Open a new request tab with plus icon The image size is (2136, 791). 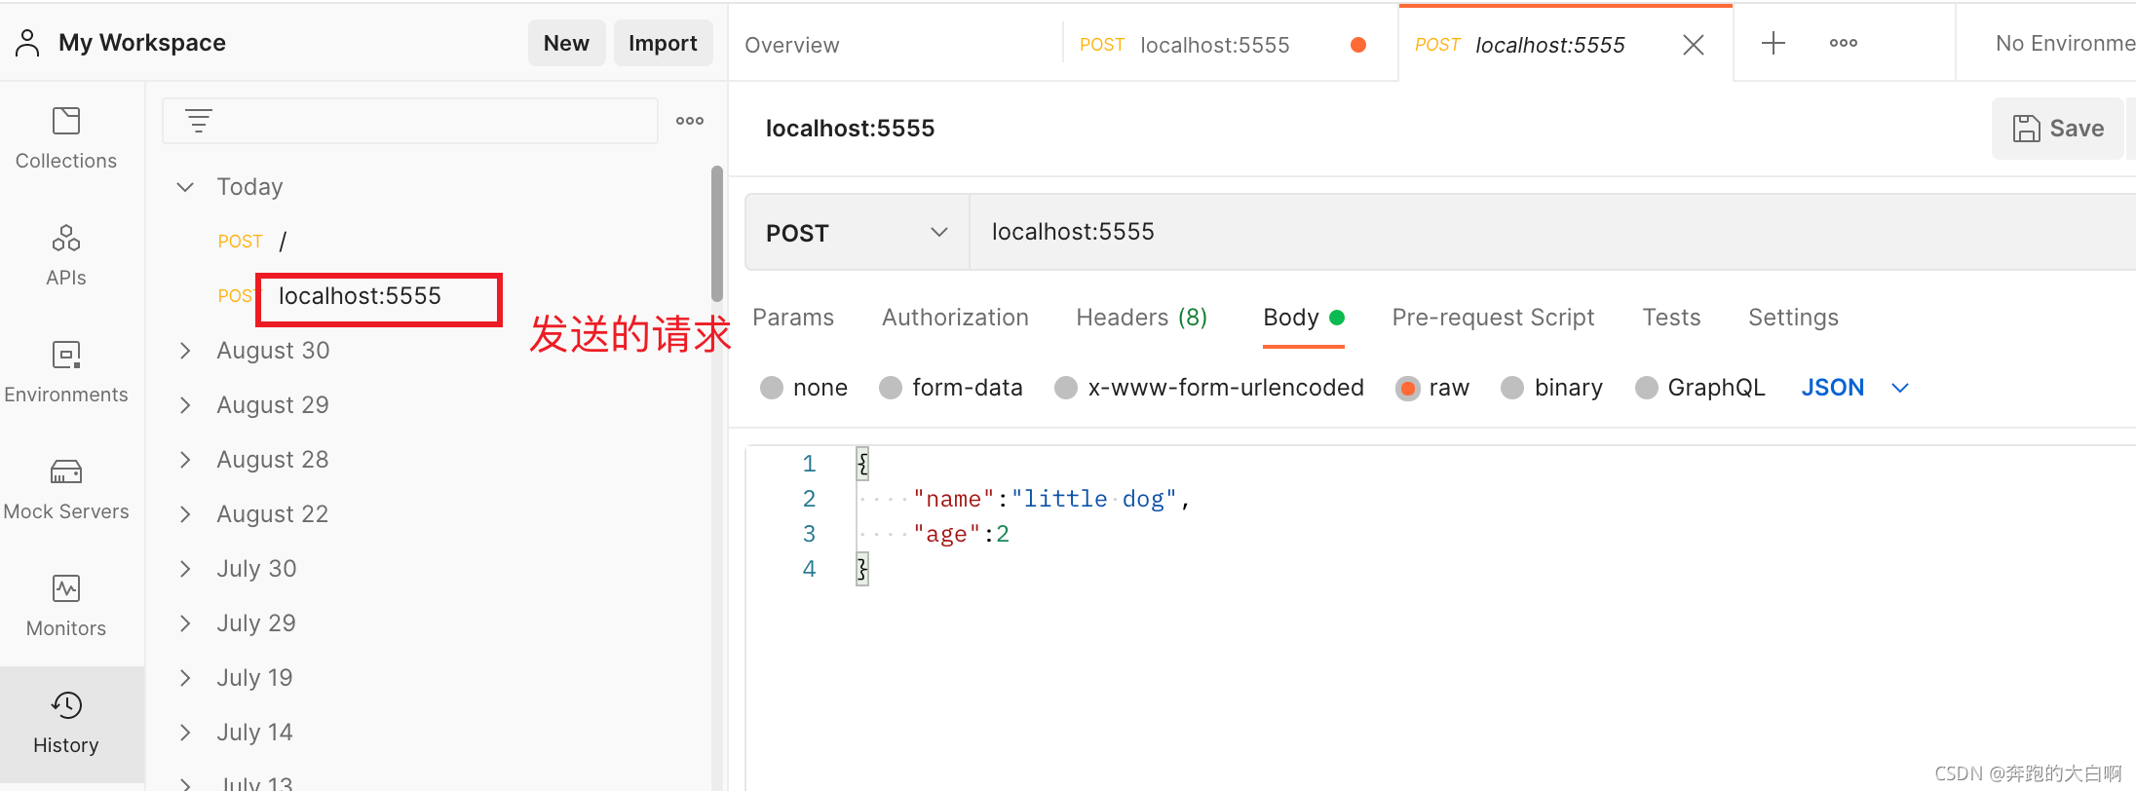(1774, 43)
